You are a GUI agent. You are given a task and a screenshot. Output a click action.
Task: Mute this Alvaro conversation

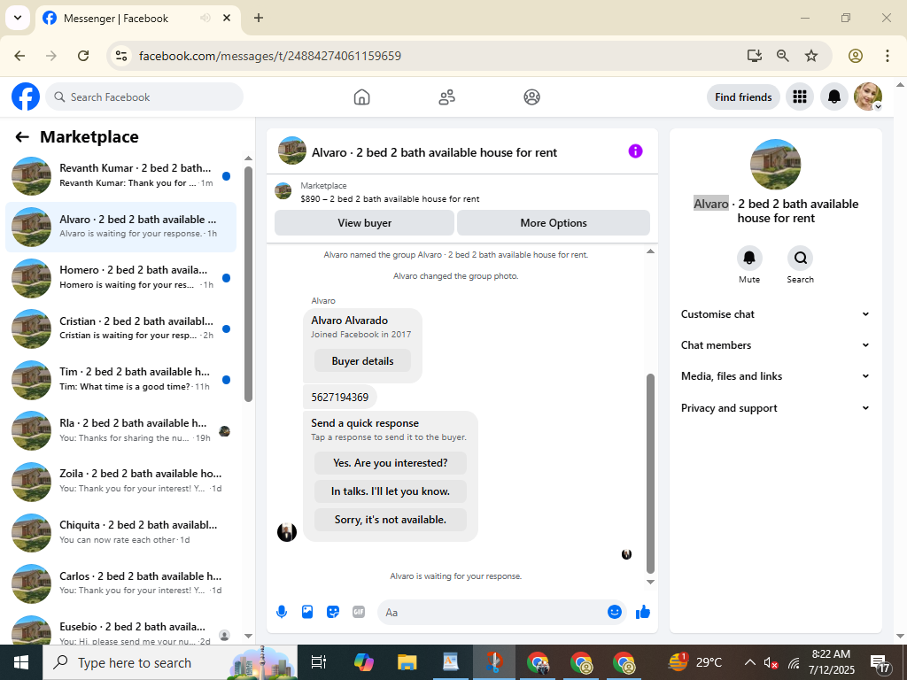coord(749,258)
